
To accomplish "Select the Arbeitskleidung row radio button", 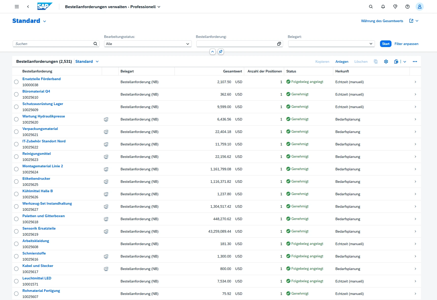I will (x=16, y=244).
